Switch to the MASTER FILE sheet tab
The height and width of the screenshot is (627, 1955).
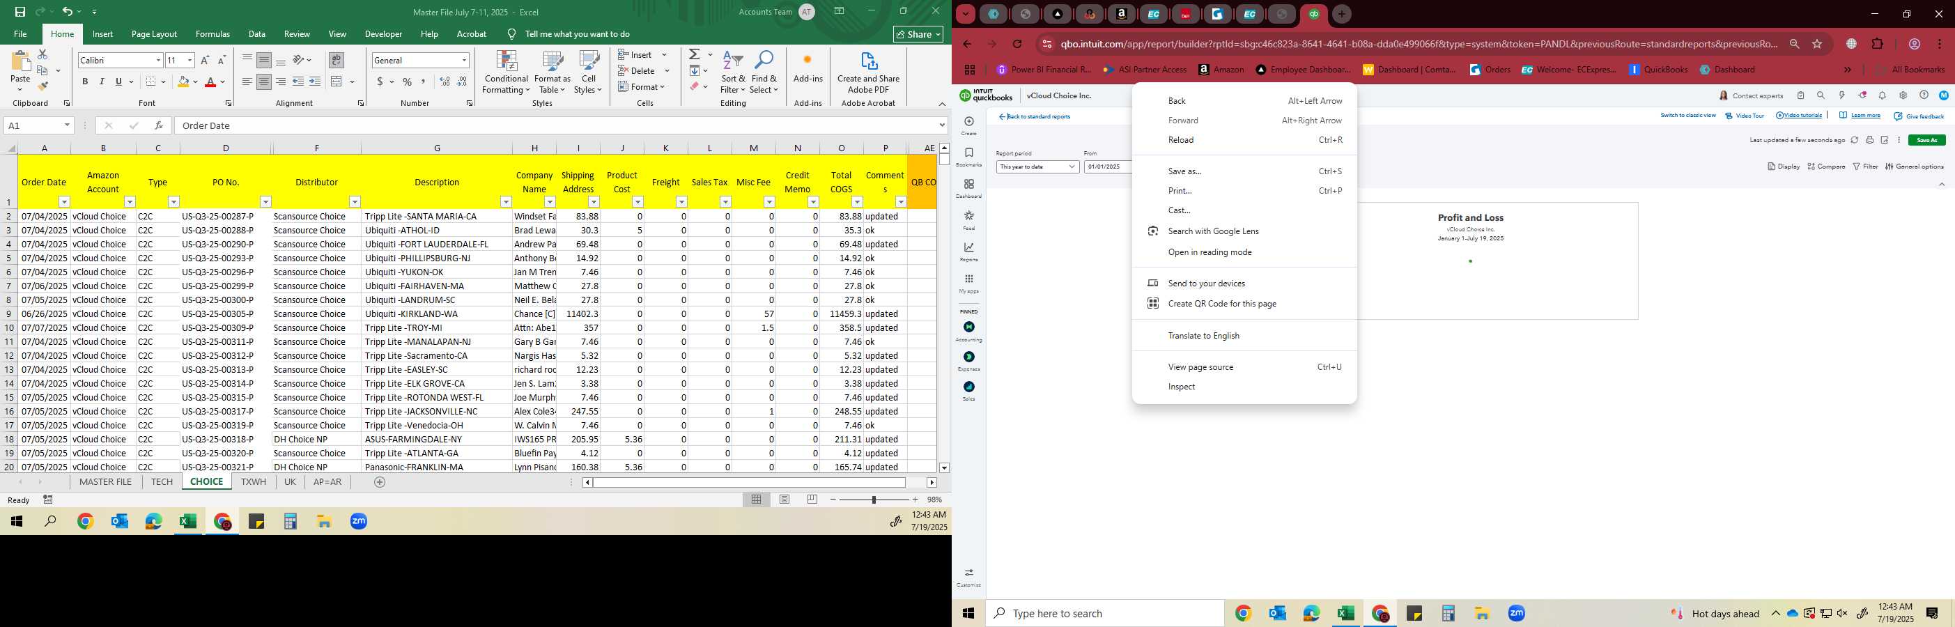(x=105, y=482)
